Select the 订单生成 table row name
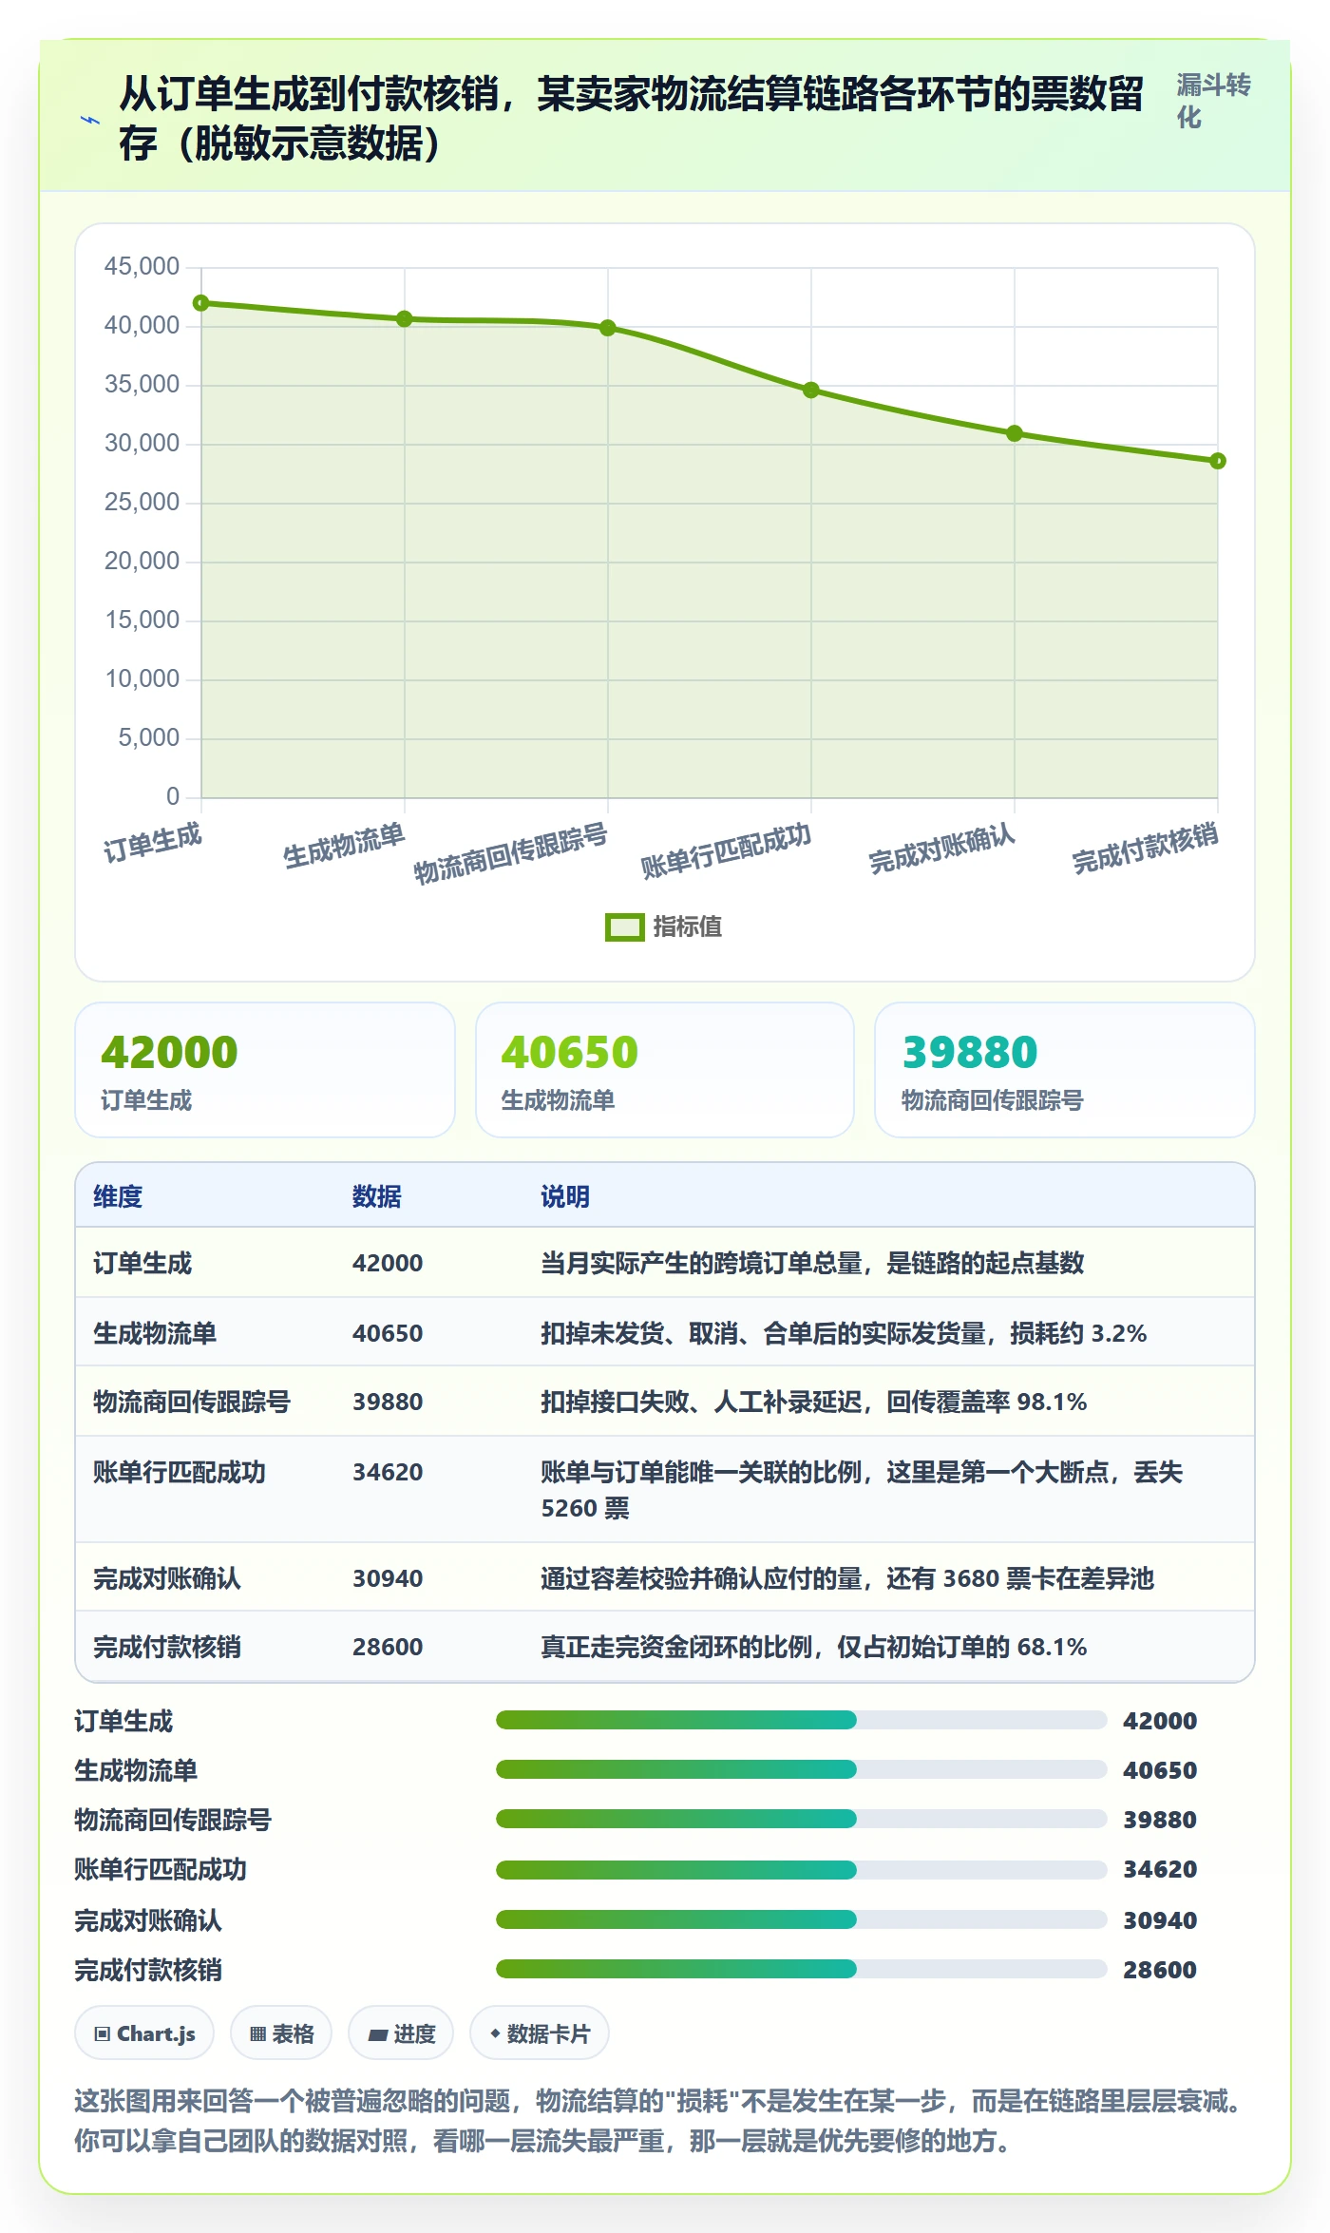Screen dimensions: 1330x2233 click(142, 1263)
